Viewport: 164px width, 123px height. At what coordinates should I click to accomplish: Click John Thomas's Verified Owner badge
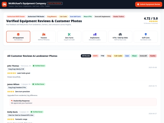[39, 66]
